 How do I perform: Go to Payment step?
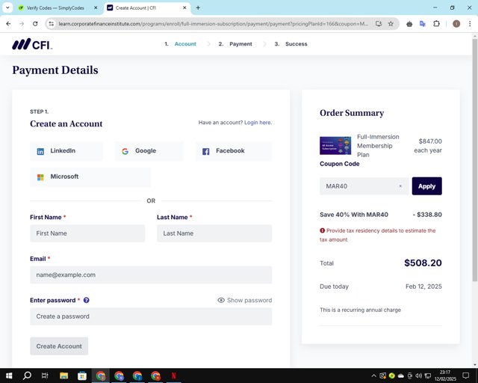[240, 44]
